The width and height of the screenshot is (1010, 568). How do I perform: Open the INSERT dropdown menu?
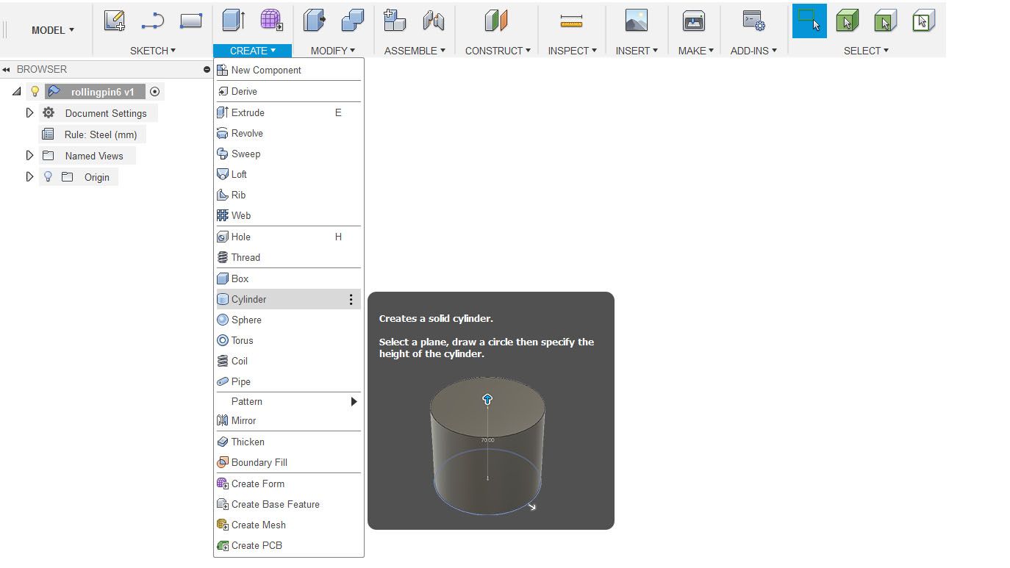(x=637, y=51)
